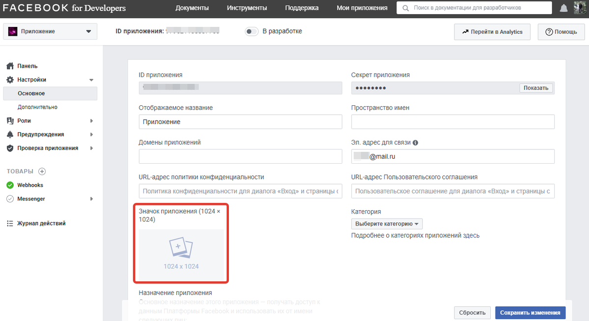Click the contact email field
This screenshot has height=321, width=589.
click(x=452, y=156)
